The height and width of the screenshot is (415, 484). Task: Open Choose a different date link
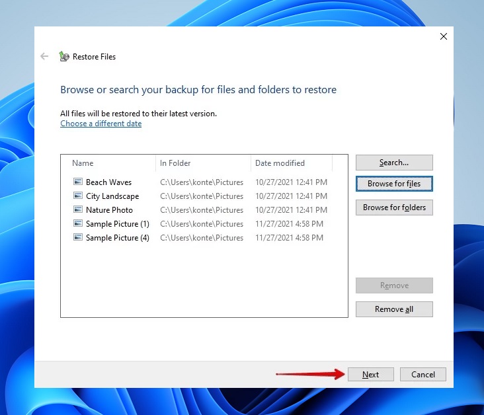[101, 124]
